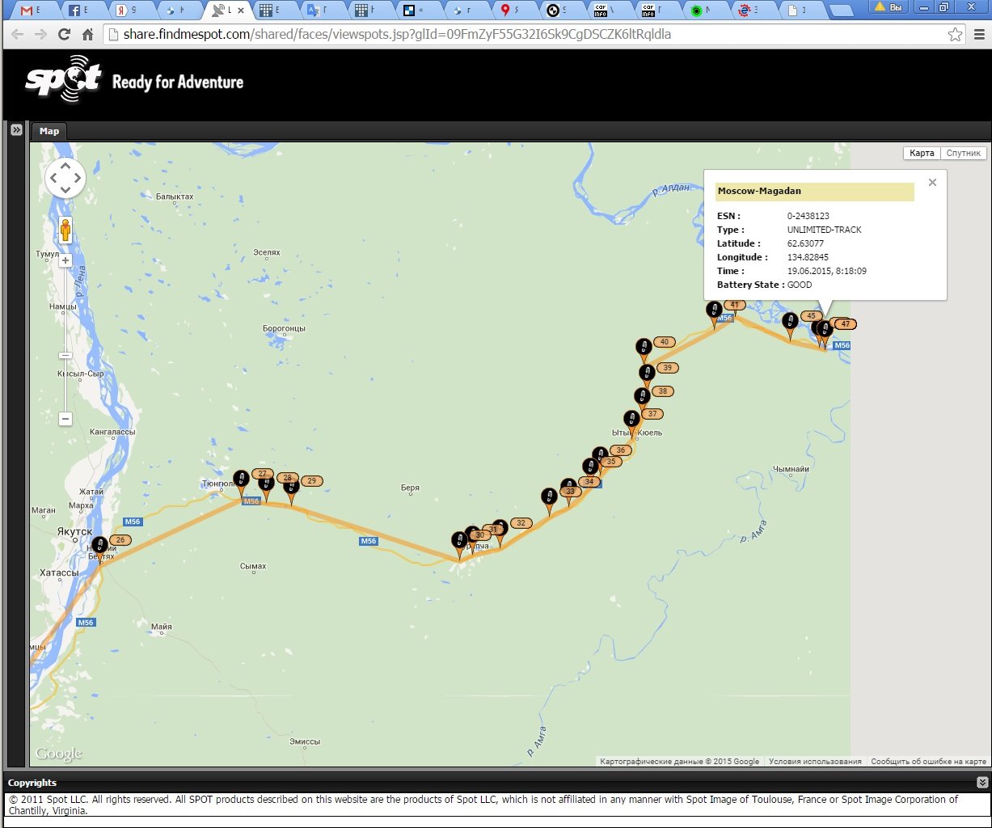Image resolution: width=992 pixels, height=828 pixels.
Task: Bookmark this page with star icon
Action: pos(955,35)
